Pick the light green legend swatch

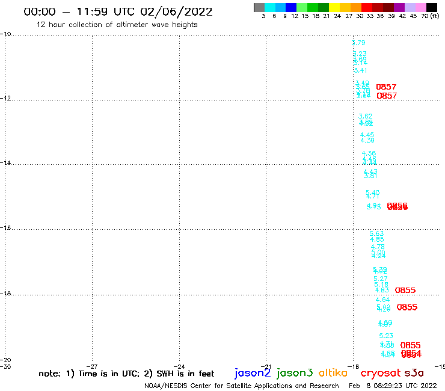tap(302, 7)
